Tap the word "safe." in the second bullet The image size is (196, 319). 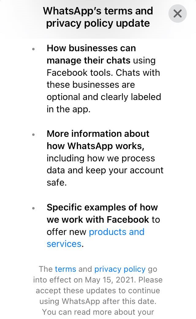point(57,183)
